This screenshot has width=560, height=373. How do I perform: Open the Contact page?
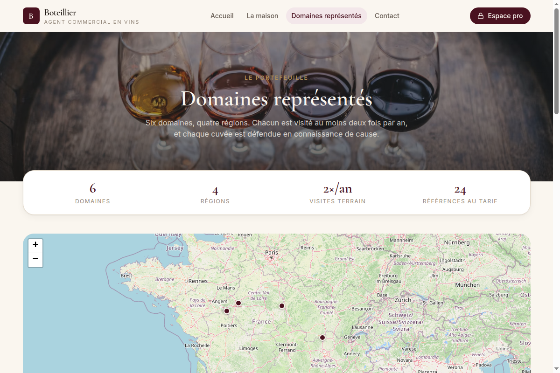[x=387, y=16]
